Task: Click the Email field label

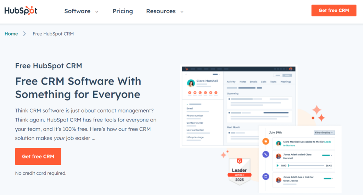Action: pos(190,109)
